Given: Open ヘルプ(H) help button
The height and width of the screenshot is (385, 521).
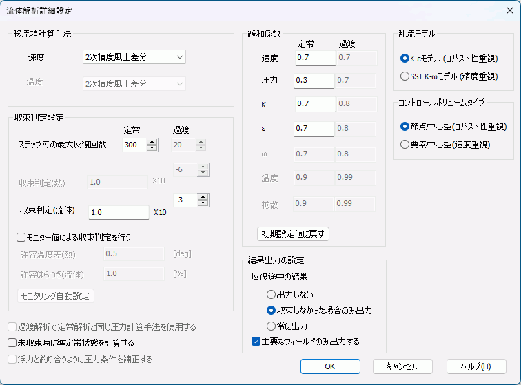Looking at the screenshot, I should point(476,366).
